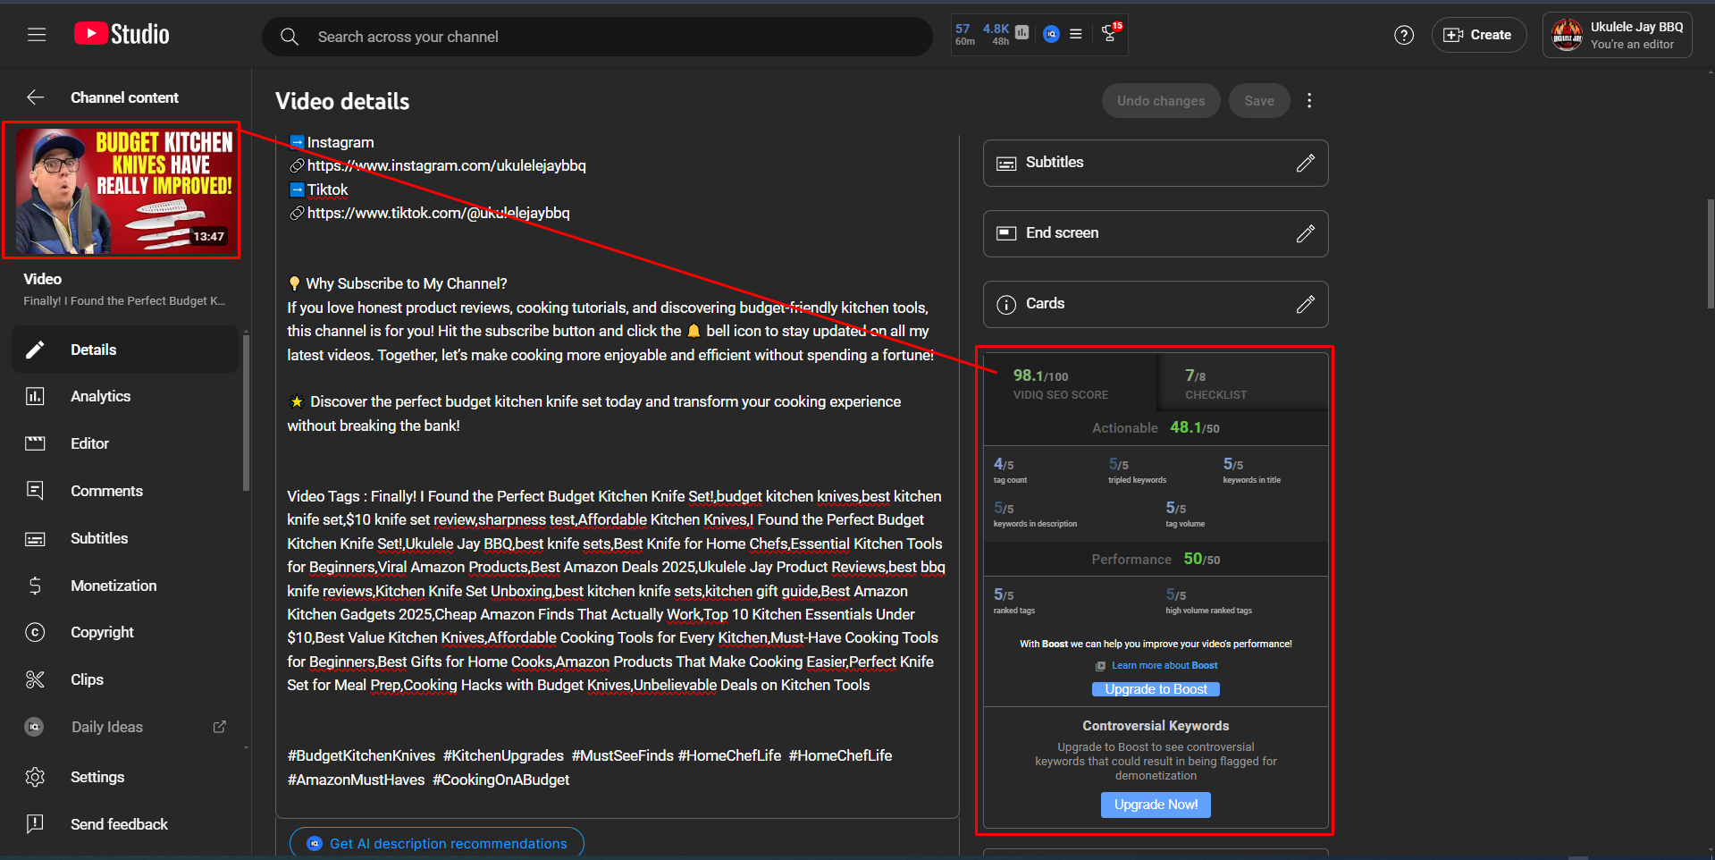The image size is (1715, 860).
Task: Open the Subtitles sidebar menu item
Action: [x=125, y=538]
